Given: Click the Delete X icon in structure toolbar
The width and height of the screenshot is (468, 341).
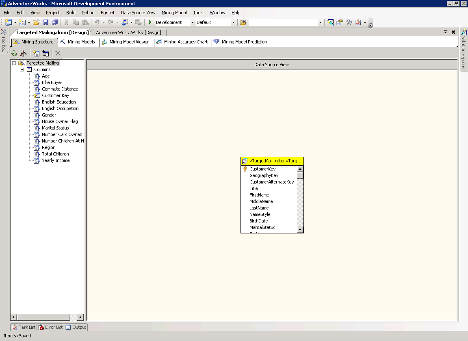Looking at the screenshot, I should click(x=58, y=54).
